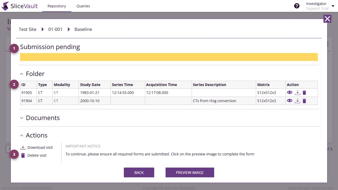
Task: Open help via the question mark icon
Action: [297, 6]
